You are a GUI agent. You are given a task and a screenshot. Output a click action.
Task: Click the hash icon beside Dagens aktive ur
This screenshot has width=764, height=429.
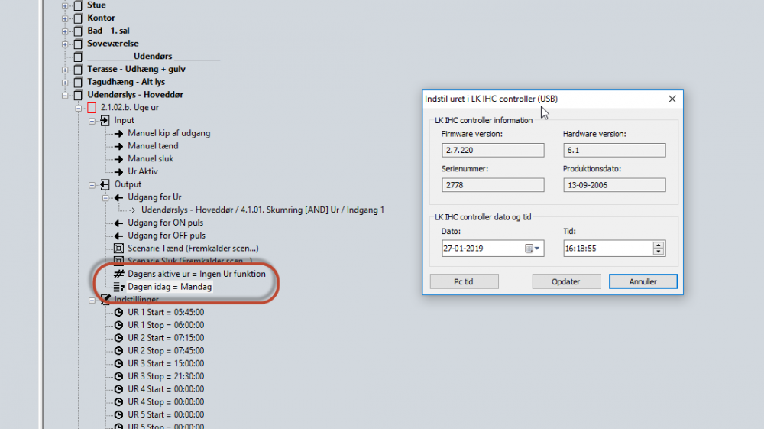[x=118, y=274]
